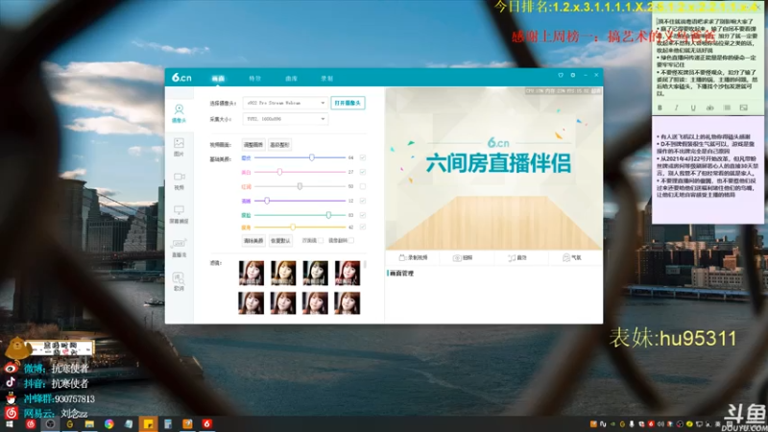The image size is (768, 432).
Task: Open Chrome from the taskbar
Action: [108, 424]
